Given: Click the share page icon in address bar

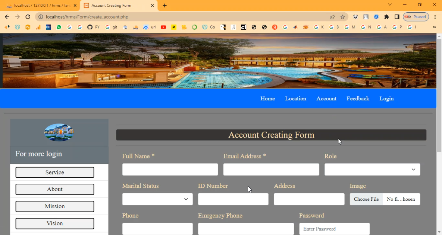Looking at the screenshot, I should pyautogui.click(x=332, y=17).
